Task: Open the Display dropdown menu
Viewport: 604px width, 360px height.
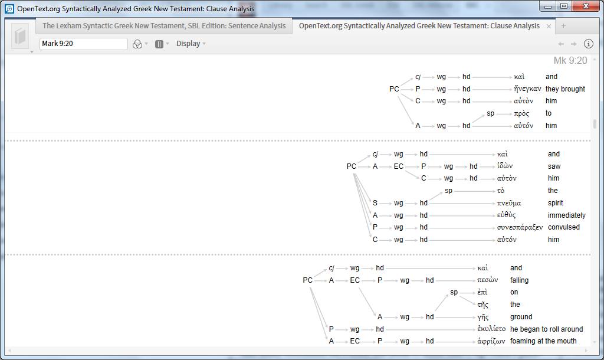Action: (x=191, y=44)
